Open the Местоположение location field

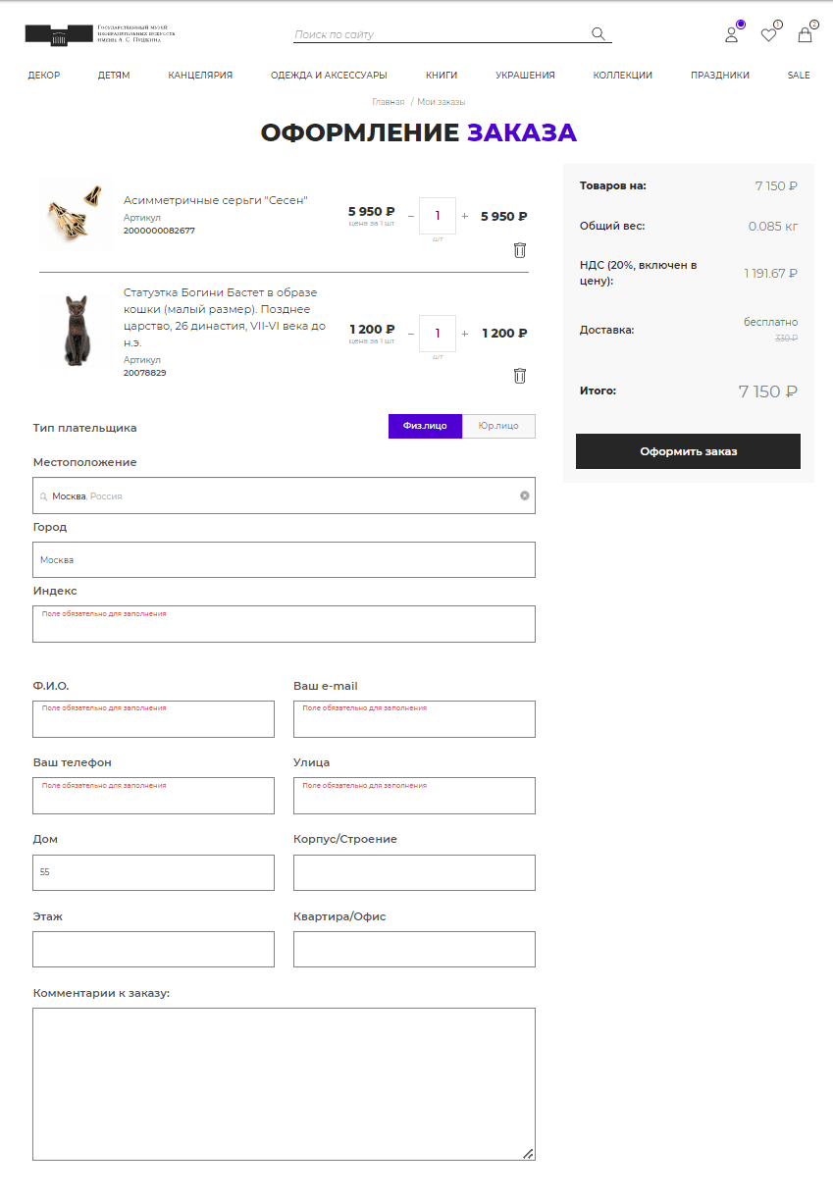pyautogui.click(x=284, y=495)
